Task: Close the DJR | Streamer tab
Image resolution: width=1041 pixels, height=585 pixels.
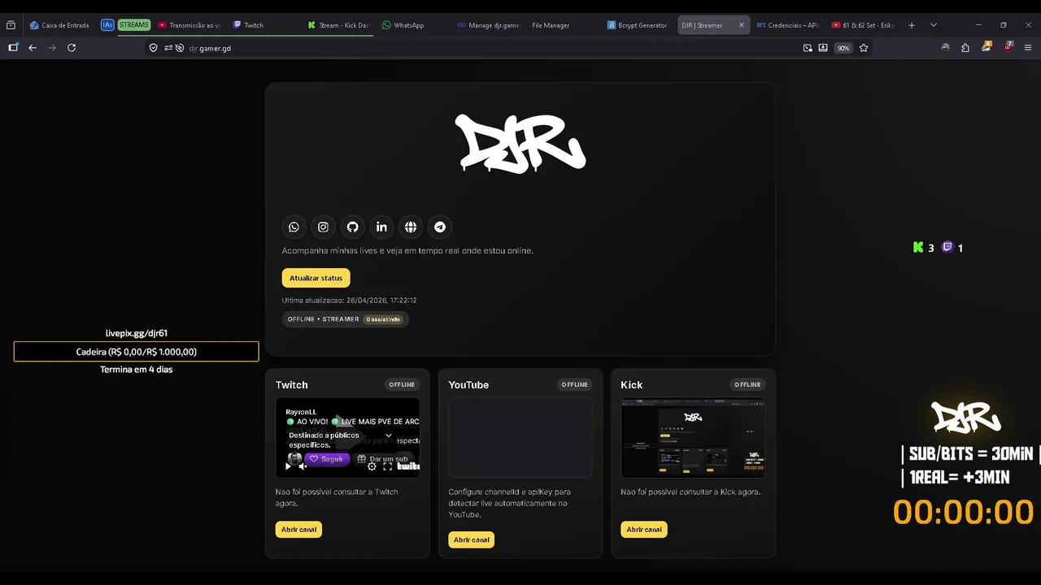Action: 741,25
